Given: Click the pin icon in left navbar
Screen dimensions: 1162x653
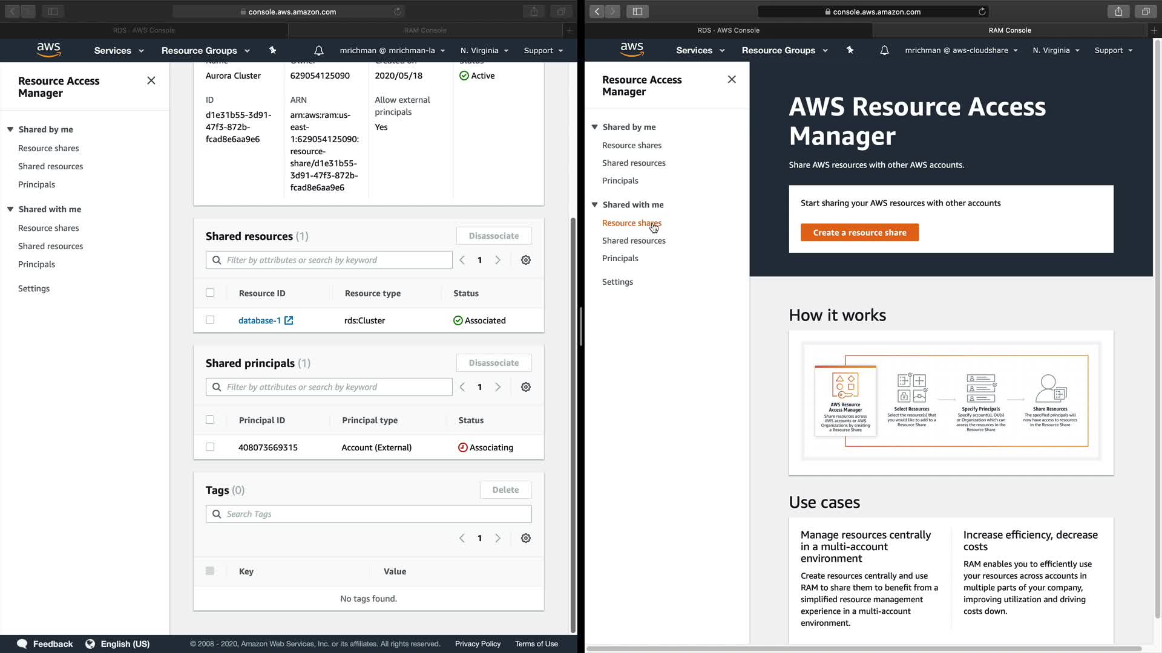Looking at the screenshot, I should point(272,50).
